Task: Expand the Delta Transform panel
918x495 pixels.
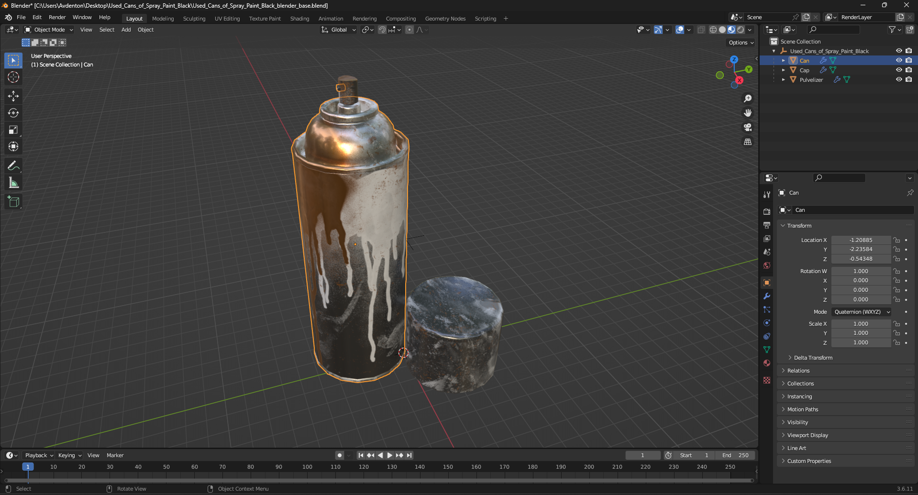Action: [x=813, y=358]
